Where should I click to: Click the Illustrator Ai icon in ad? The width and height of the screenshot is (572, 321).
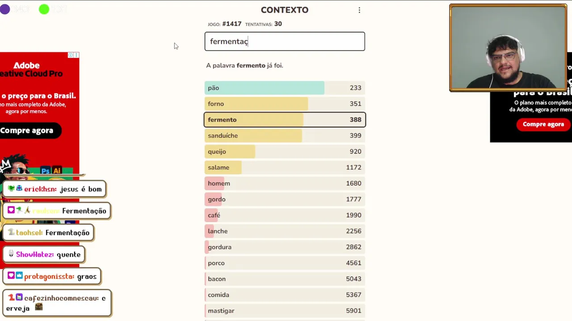(57, 171)
